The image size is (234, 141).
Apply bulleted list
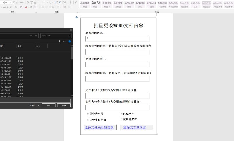tap(40, 2)
